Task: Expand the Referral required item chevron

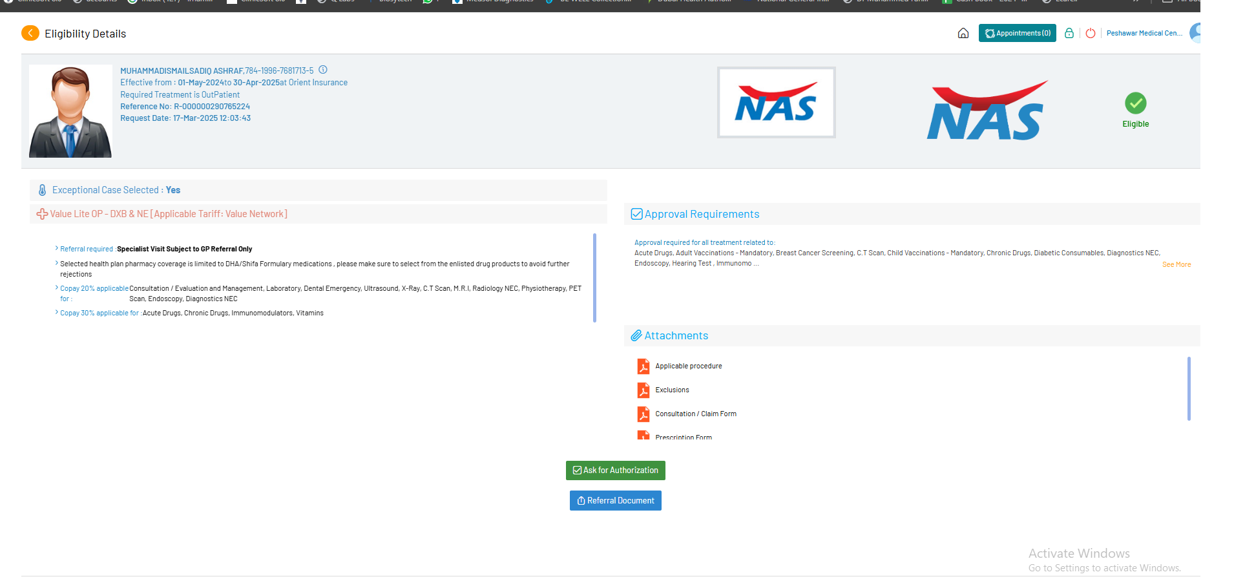Action: 57,248
